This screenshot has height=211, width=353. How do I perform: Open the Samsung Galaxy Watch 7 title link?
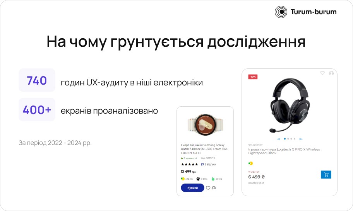[204, 149]
